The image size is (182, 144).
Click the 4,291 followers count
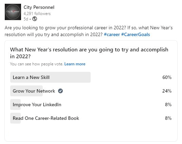(x=37, y=14)
